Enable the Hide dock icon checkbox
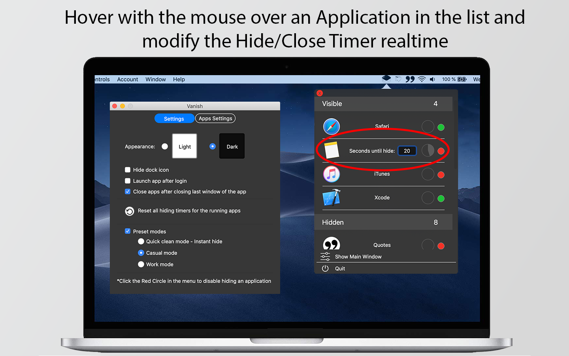 pyautogui.click(x=128, y=170)
